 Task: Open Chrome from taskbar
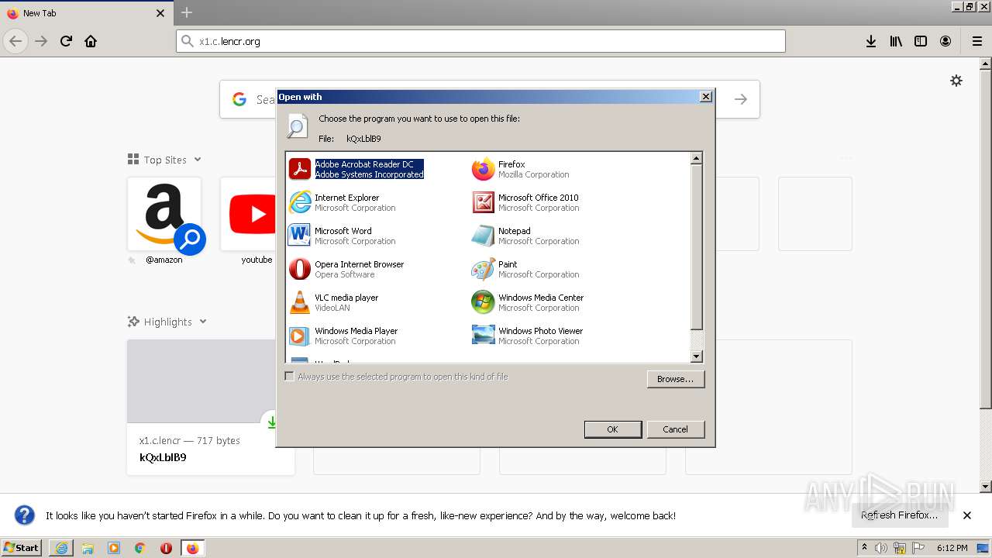coord(140,548)
